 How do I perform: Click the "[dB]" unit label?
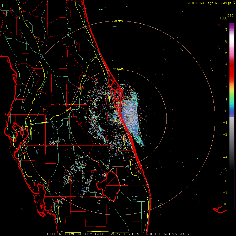tap(224, 18)
